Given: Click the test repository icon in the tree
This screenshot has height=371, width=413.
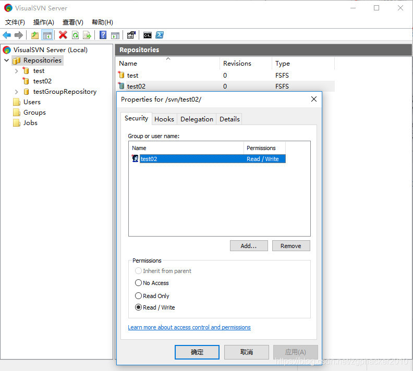Looking at the screenshot, I should [x=26, y=70].
